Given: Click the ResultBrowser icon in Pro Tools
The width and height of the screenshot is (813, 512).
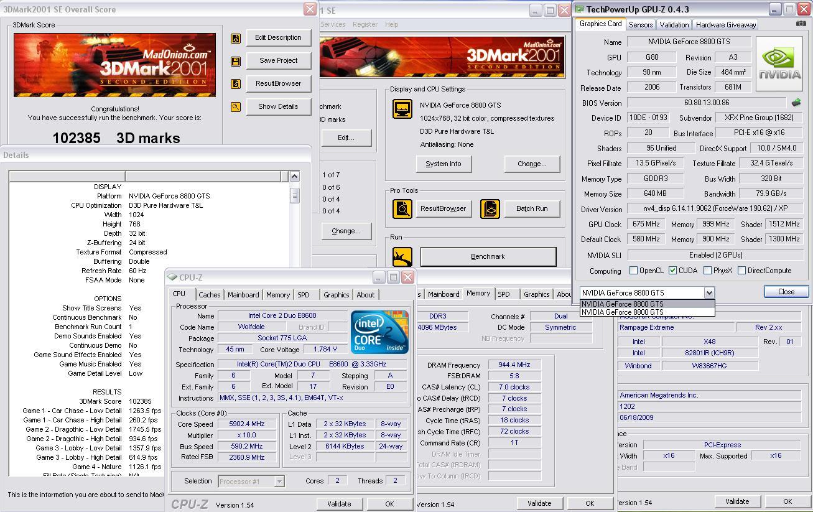Looking at the screenshot, I should tap(402, 209).
